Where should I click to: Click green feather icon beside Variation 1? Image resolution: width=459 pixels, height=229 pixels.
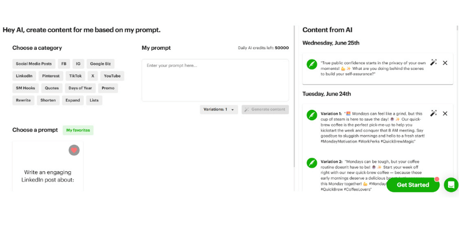(x=312, y=115)
